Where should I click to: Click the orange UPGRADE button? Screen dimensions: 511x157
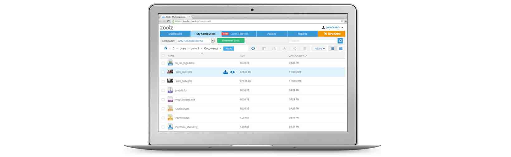click(332, 34)
